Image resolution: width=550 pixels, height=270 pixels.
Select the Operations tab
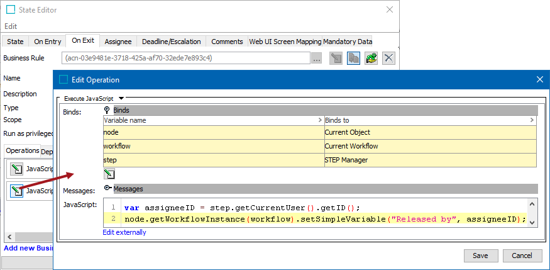click(23, 150)
